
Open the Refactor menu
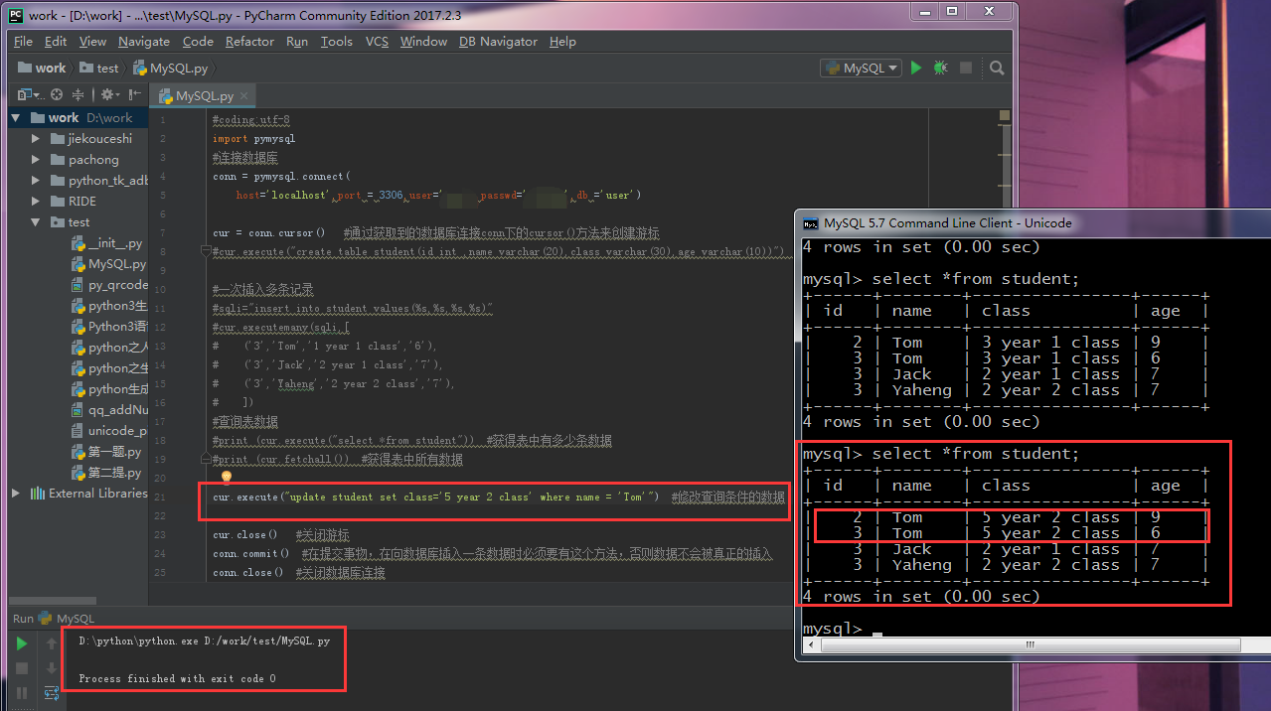[249, 42]
